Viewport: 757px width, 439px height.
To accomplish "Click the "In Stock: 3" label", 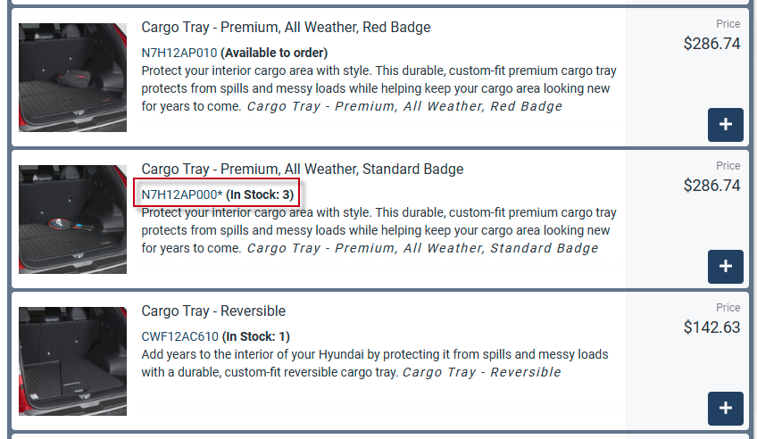I will 260,195.
